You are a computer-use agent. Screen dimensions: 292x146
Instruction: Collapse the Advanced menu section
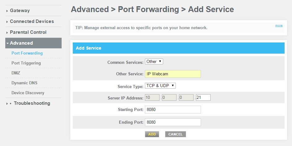[21, 43]
